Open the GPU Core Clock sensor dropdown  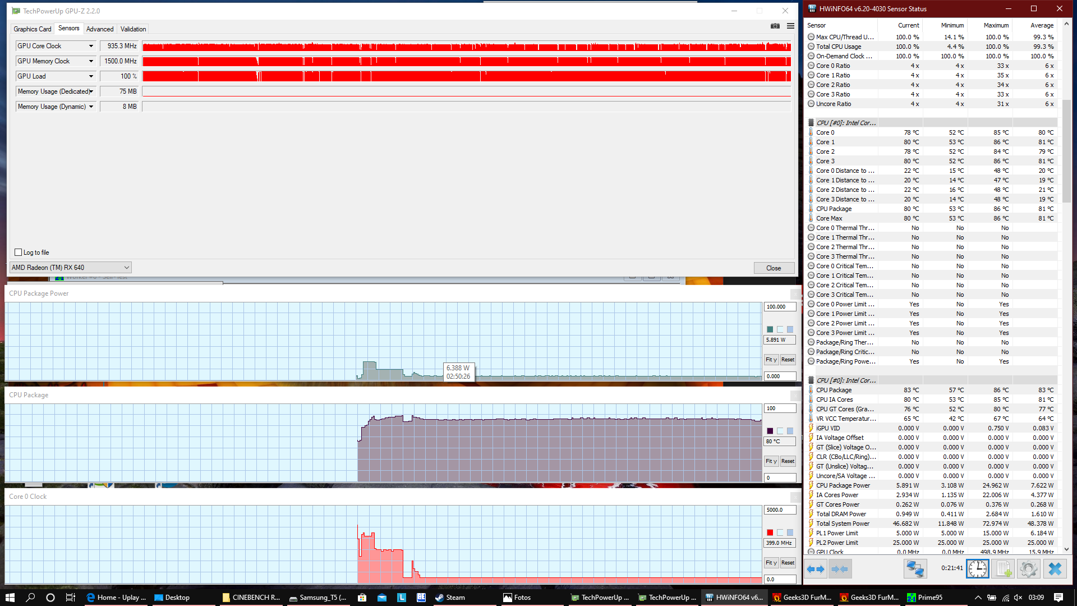pos(91,46)
